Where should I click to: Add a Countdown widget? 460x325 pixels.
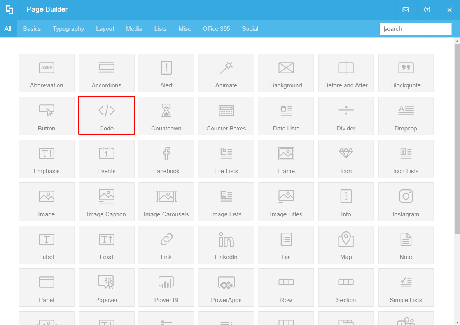[166, 115]
